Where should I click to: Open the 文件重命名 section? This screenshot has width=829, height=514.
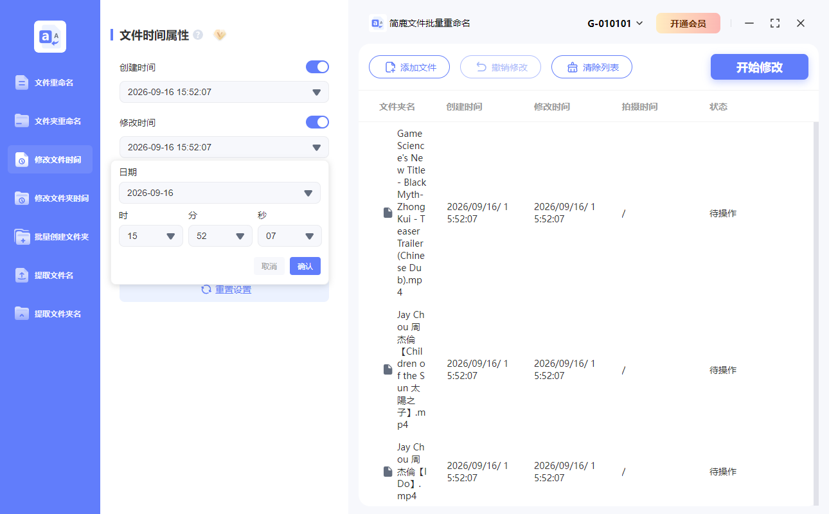50,82
